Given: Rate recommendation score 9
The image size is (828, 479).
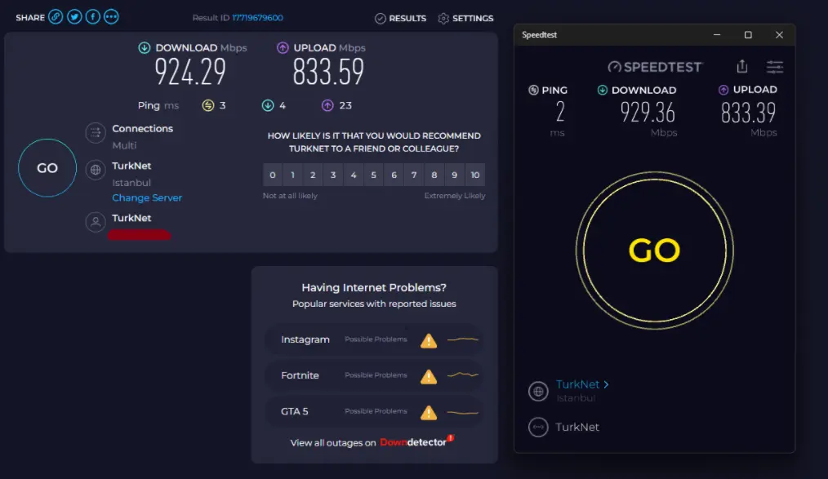Looking at the screenshot, I should (x=454, y=175).
